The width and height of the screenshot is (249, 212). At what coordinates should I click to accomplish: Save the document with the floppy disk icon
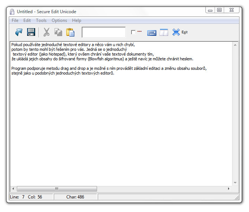(31, 32)
